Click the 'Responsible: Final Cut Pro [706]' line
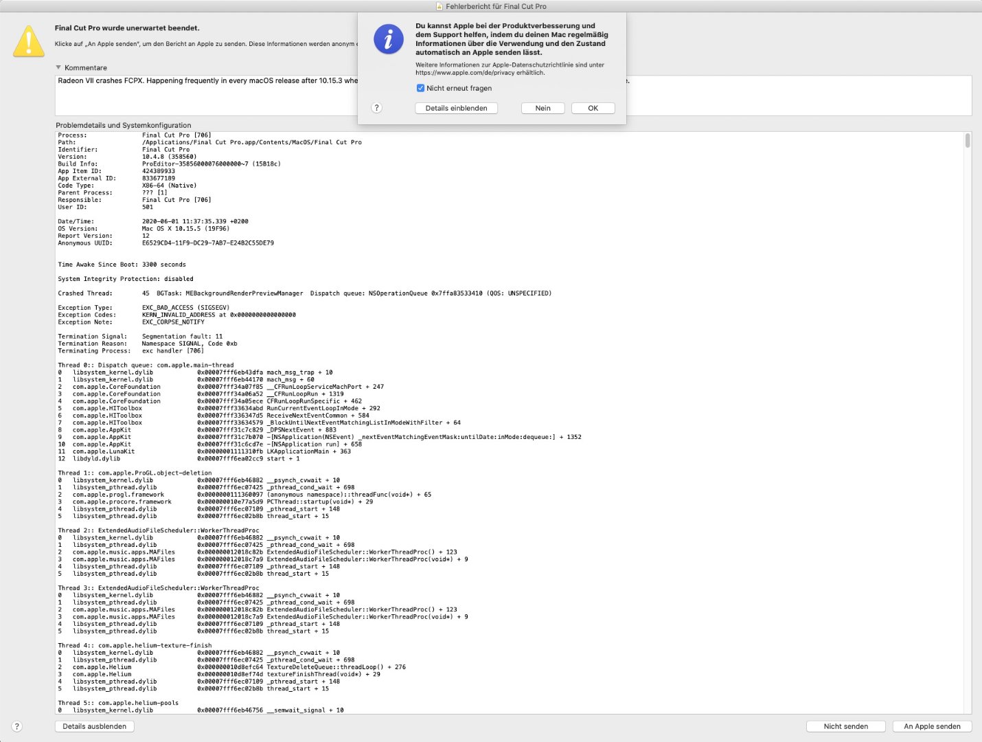The width and height of the screenshot is (982, 742). coord(135,200)
